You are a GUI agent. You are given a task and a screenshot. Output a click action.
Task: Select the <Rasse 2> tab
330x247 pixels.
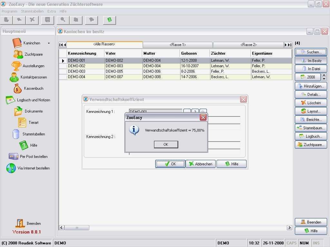click(248, 45)
